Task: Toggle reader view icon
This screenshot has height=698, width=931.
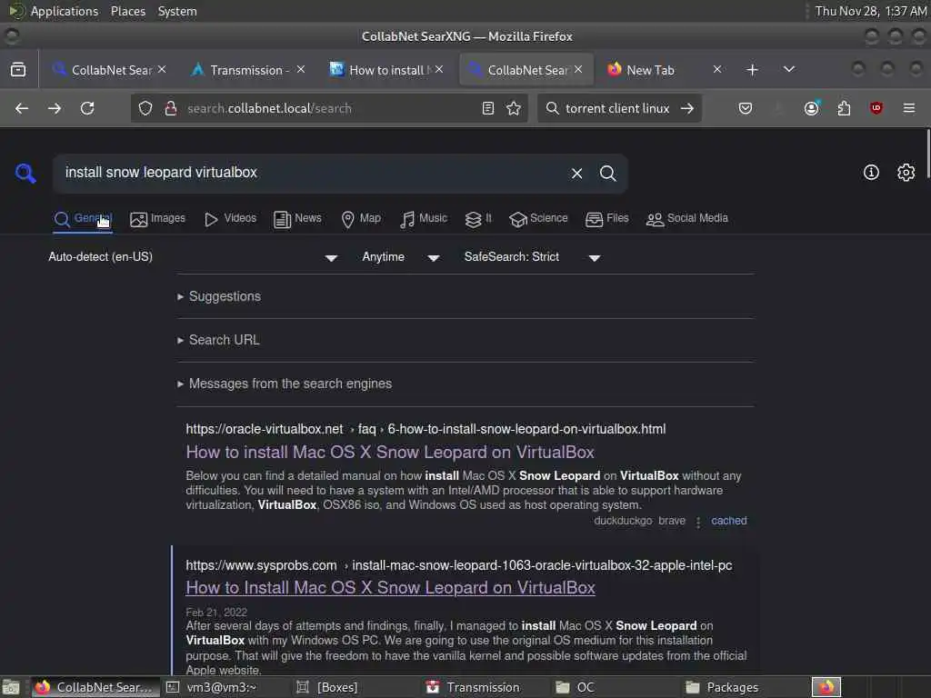Action: (x=488, y=108)
